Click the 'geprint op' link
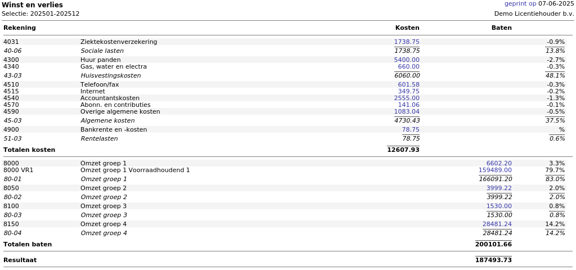The width and height of the screenshot is (576, 270). pyautogui.click(x=520, y=4)
